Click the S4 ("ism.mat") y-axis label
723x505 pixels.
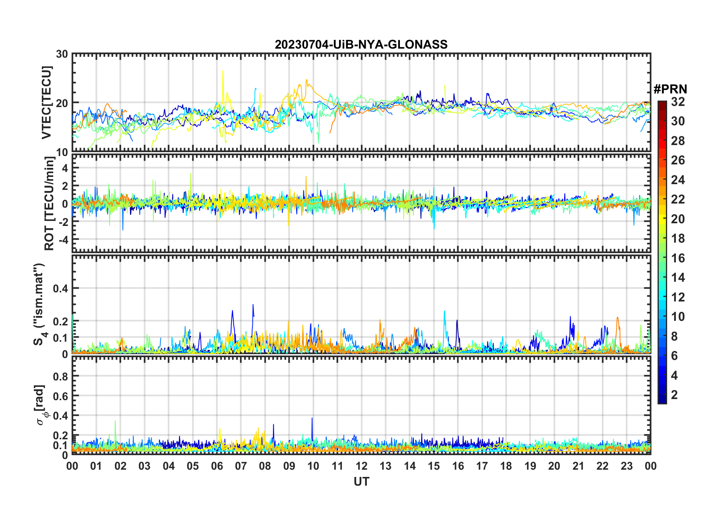pos(40,304)
